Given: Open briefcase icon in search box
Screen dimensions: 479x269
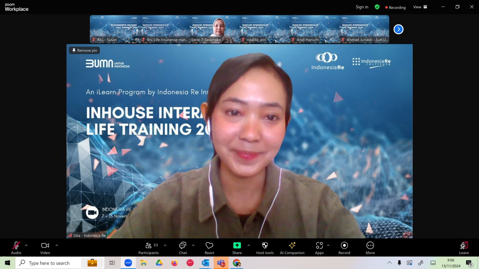Looking at the screenshot, I should 92,263.
